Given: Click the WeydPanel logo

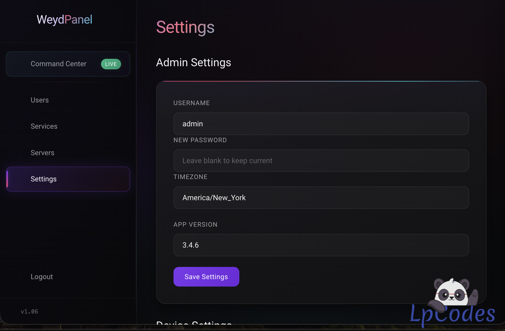Looking at the screenshot, I should (x=64, y=20).
